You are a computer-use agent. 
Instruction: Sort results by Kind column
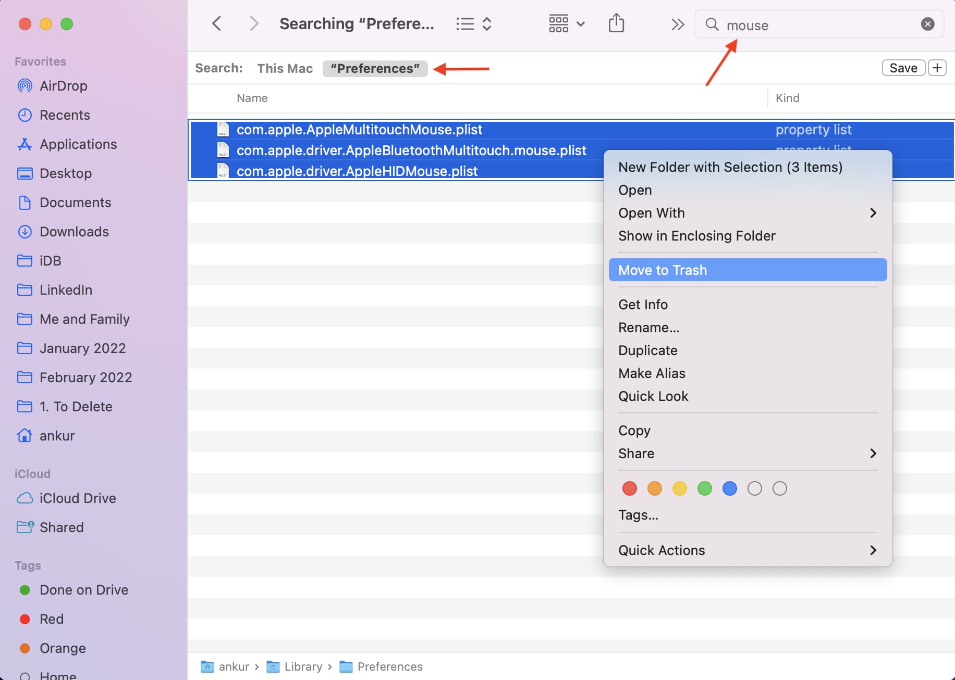pos(787,98)
